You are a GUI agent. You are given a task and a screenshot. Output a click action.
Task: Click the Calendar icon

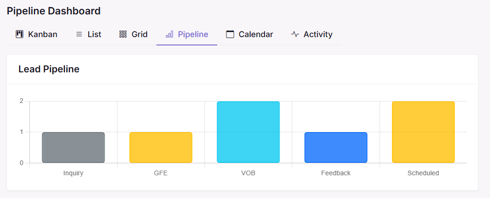click(230, 34)
